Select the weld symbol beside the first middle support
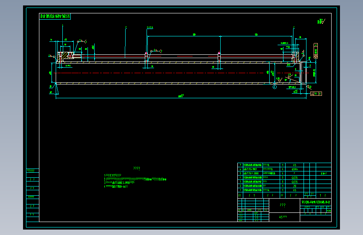 [x=156, y=51]
